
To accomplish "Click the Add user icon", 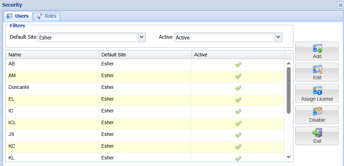I will coord(317,48).
